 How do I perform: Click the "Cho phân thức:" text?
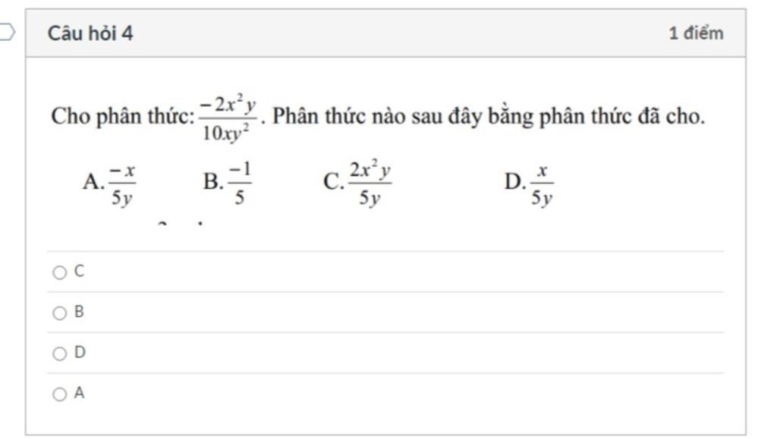click(123, 117)
